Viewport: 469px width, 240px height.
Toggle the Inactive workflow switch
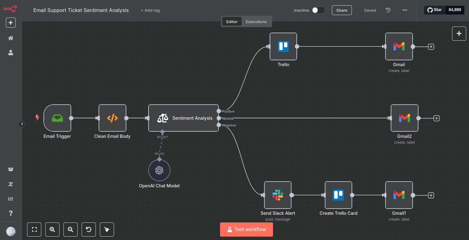click(318, 10)
